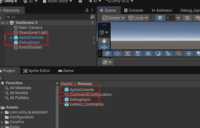Click the Configuration folder icon
Viewport: 200px width, 128px height.
[x=7, y=117]
